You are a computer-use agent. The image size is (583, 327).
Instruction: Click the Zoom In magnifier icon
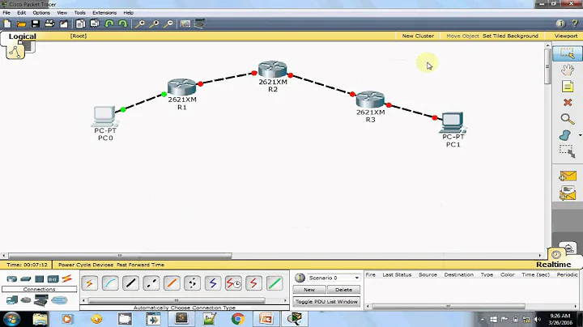point(140,24)
